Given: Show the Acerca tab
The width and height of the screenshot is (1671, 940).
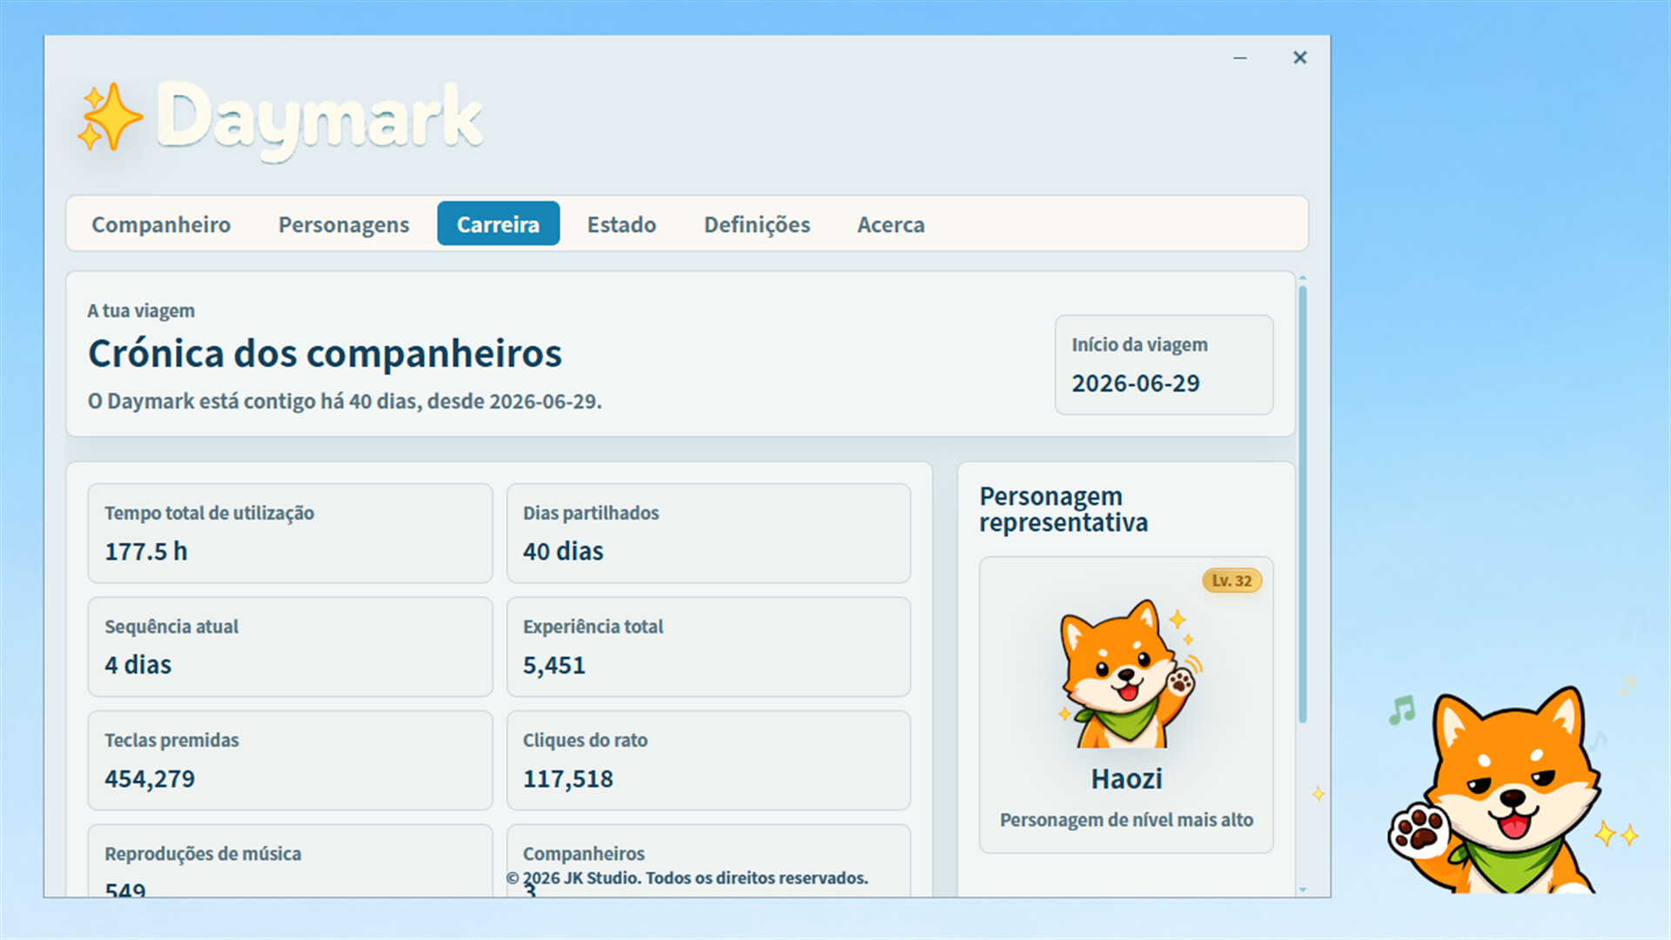Looking at the screenshot, I should (x=891, y=224).
